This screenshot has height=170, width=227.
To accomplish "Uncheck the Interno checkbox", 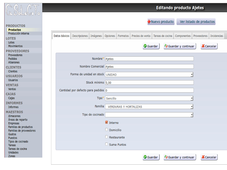I will click(x=107, y=122).
